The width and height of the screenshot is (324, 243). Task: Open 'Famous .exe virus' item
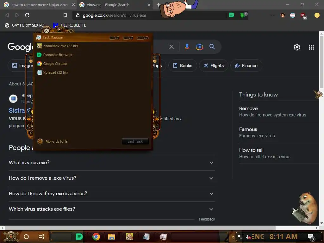pos(279,133)
